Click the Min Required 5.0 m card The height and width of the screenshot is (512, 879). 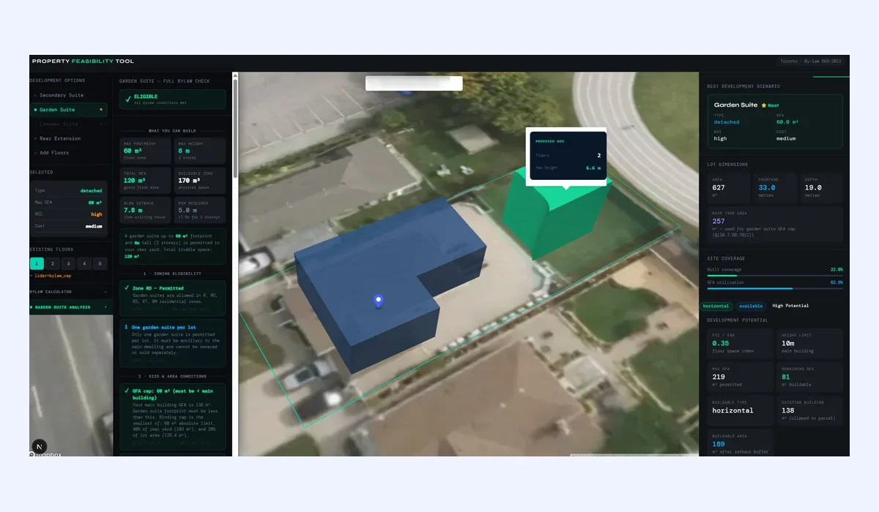click(200, 208)
